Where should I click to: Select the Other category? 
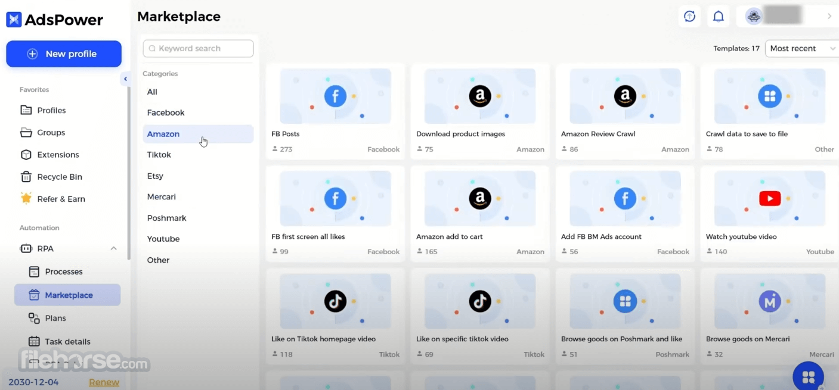tap(198, 260)
